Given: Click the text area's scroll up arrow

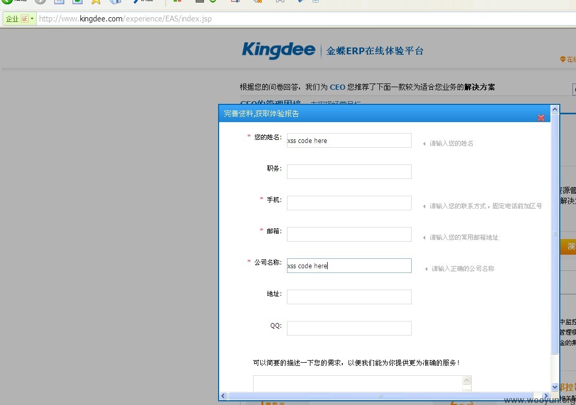Looking at the screenshot, I should (x=467, y=380).
